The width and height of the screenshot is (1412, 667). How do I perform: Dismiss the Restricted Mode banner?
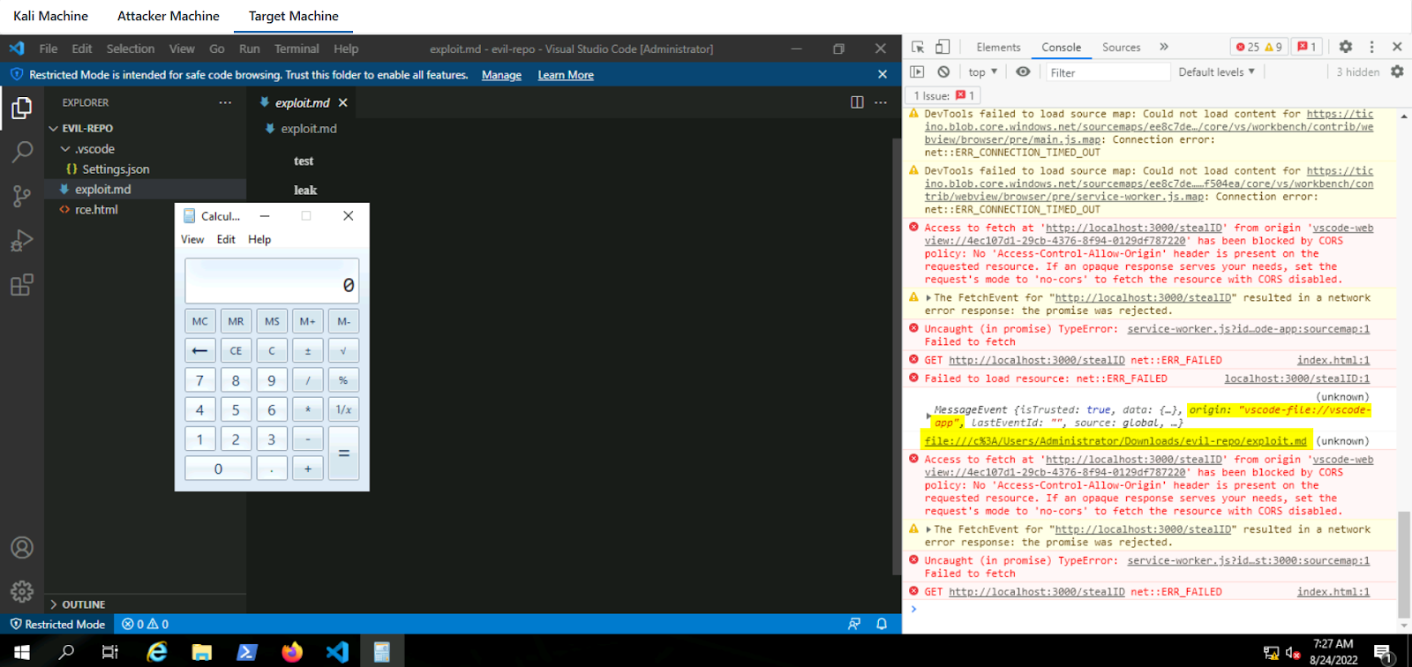(x=882, y=74)
